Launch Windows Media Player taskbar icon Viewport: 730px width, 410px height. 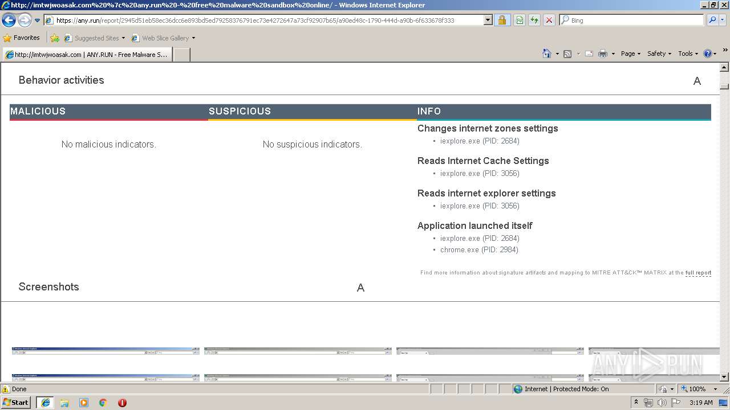coord(84,403)
